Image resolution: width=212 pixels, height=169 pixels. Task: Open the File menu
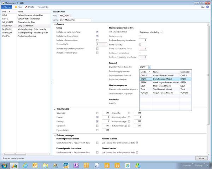(7, 7)
